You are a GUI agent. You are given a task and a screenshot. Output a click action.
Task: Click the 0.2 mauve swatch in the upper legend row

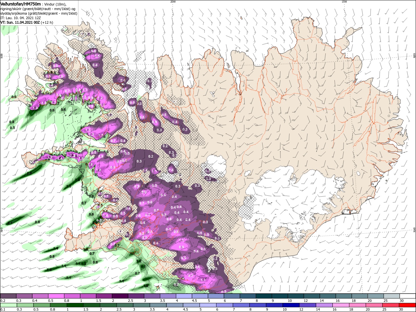pos(8,296)
